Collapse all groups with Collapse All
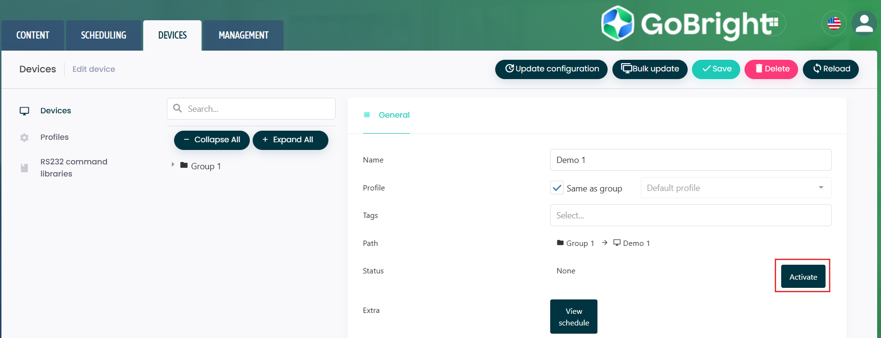The height and width of the screenshot is (338, 881). pos(212,140)
